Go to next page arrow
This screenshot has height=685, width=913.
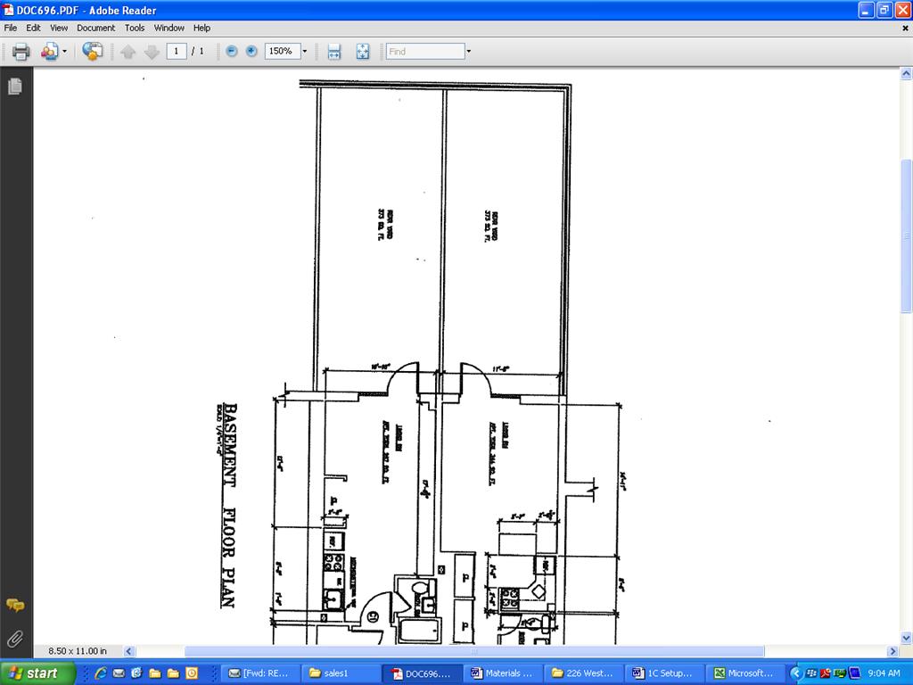(x=152, y=52)
